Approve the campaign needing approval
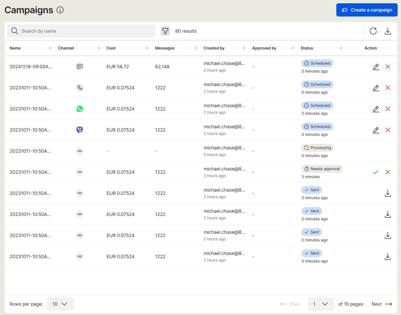Screen dimensions: 401x315 [x=376, y=172]
